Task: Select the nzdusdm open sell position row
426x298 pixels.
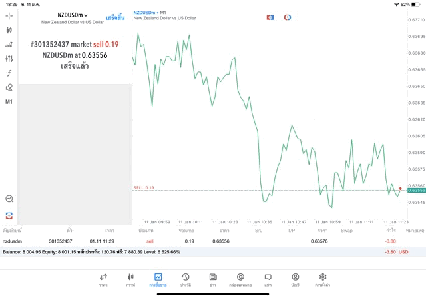Action: (213, 241)
